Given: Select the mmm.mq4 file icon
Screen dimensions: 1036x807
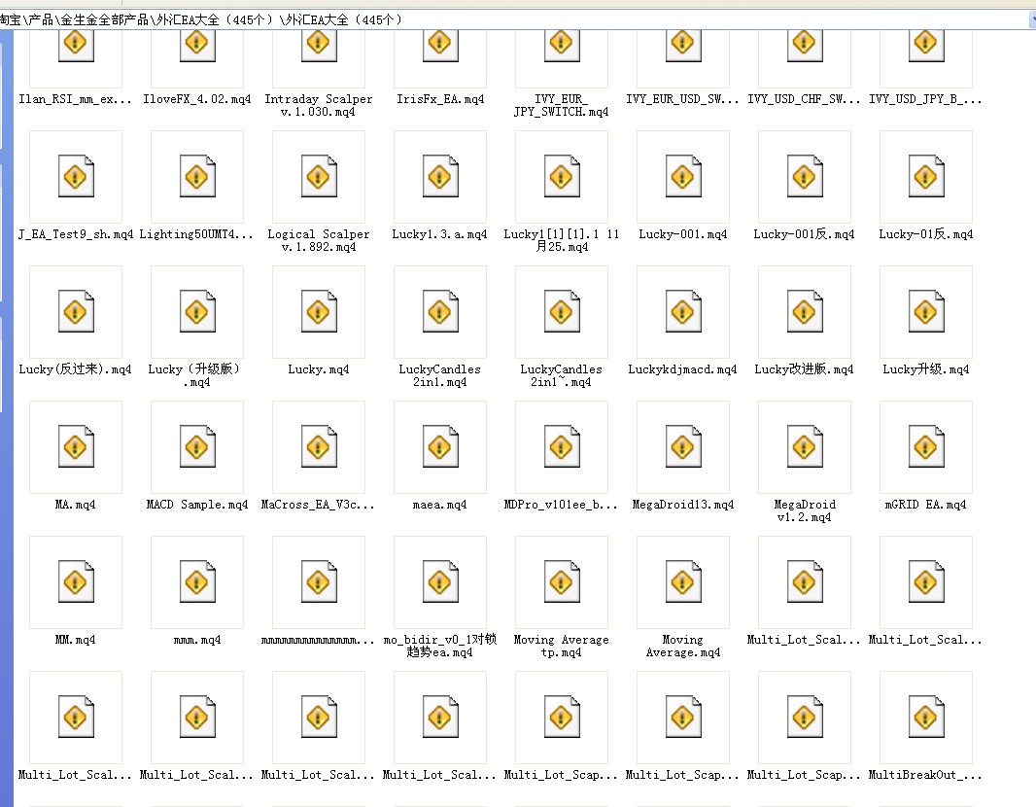Looking at the screenshot, I should click(x=197, y=581).
